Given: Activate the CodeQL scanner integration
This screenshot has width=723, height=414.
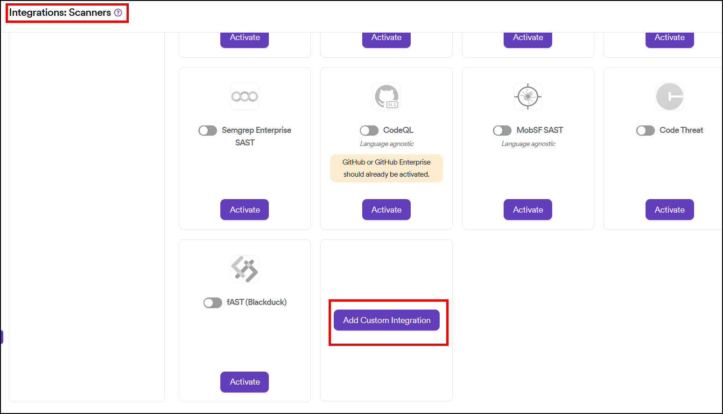Looking at the screenshot, I should [386, 210].
